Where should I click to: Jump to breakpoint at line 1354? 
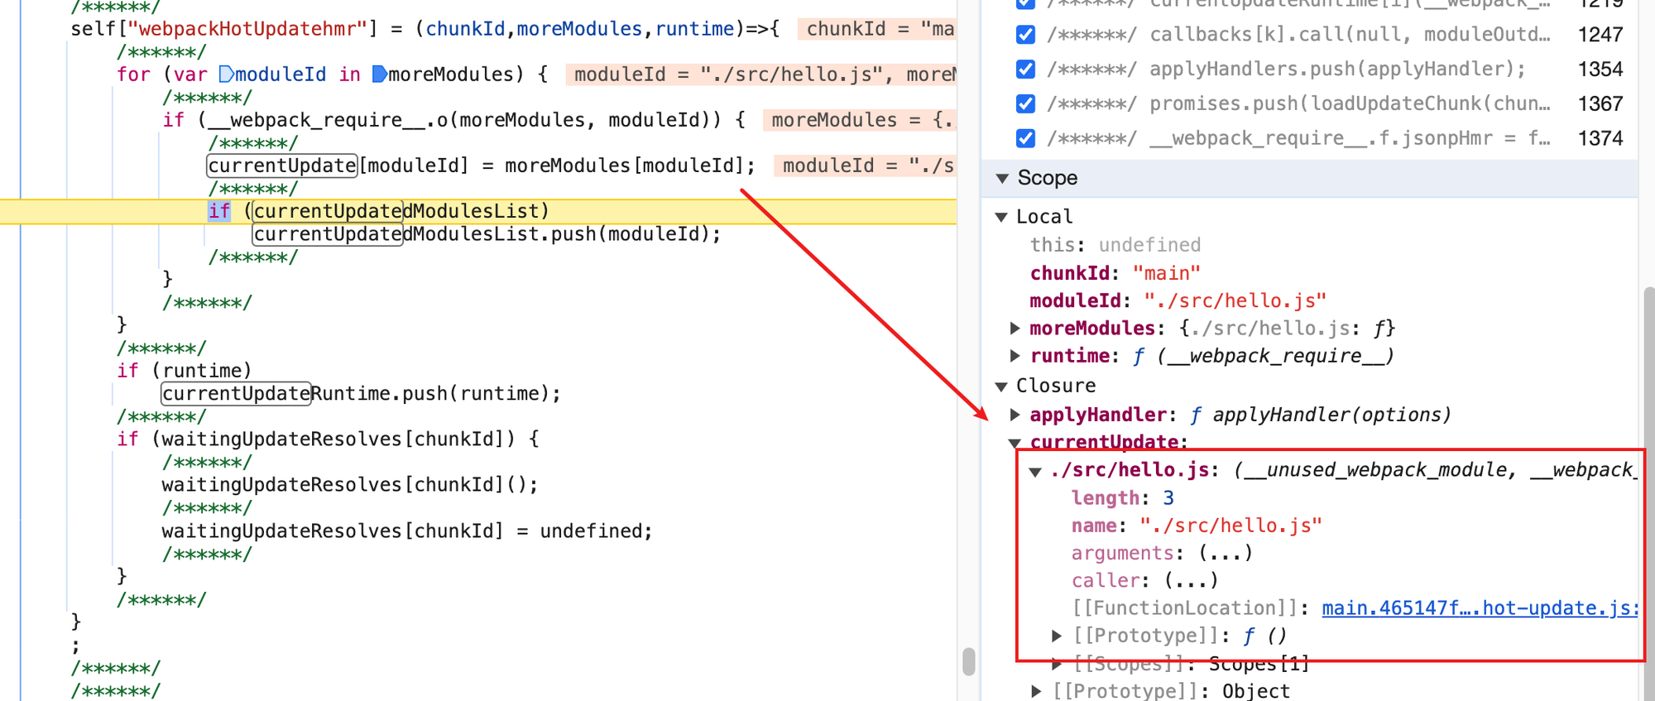pos(1600,70)
